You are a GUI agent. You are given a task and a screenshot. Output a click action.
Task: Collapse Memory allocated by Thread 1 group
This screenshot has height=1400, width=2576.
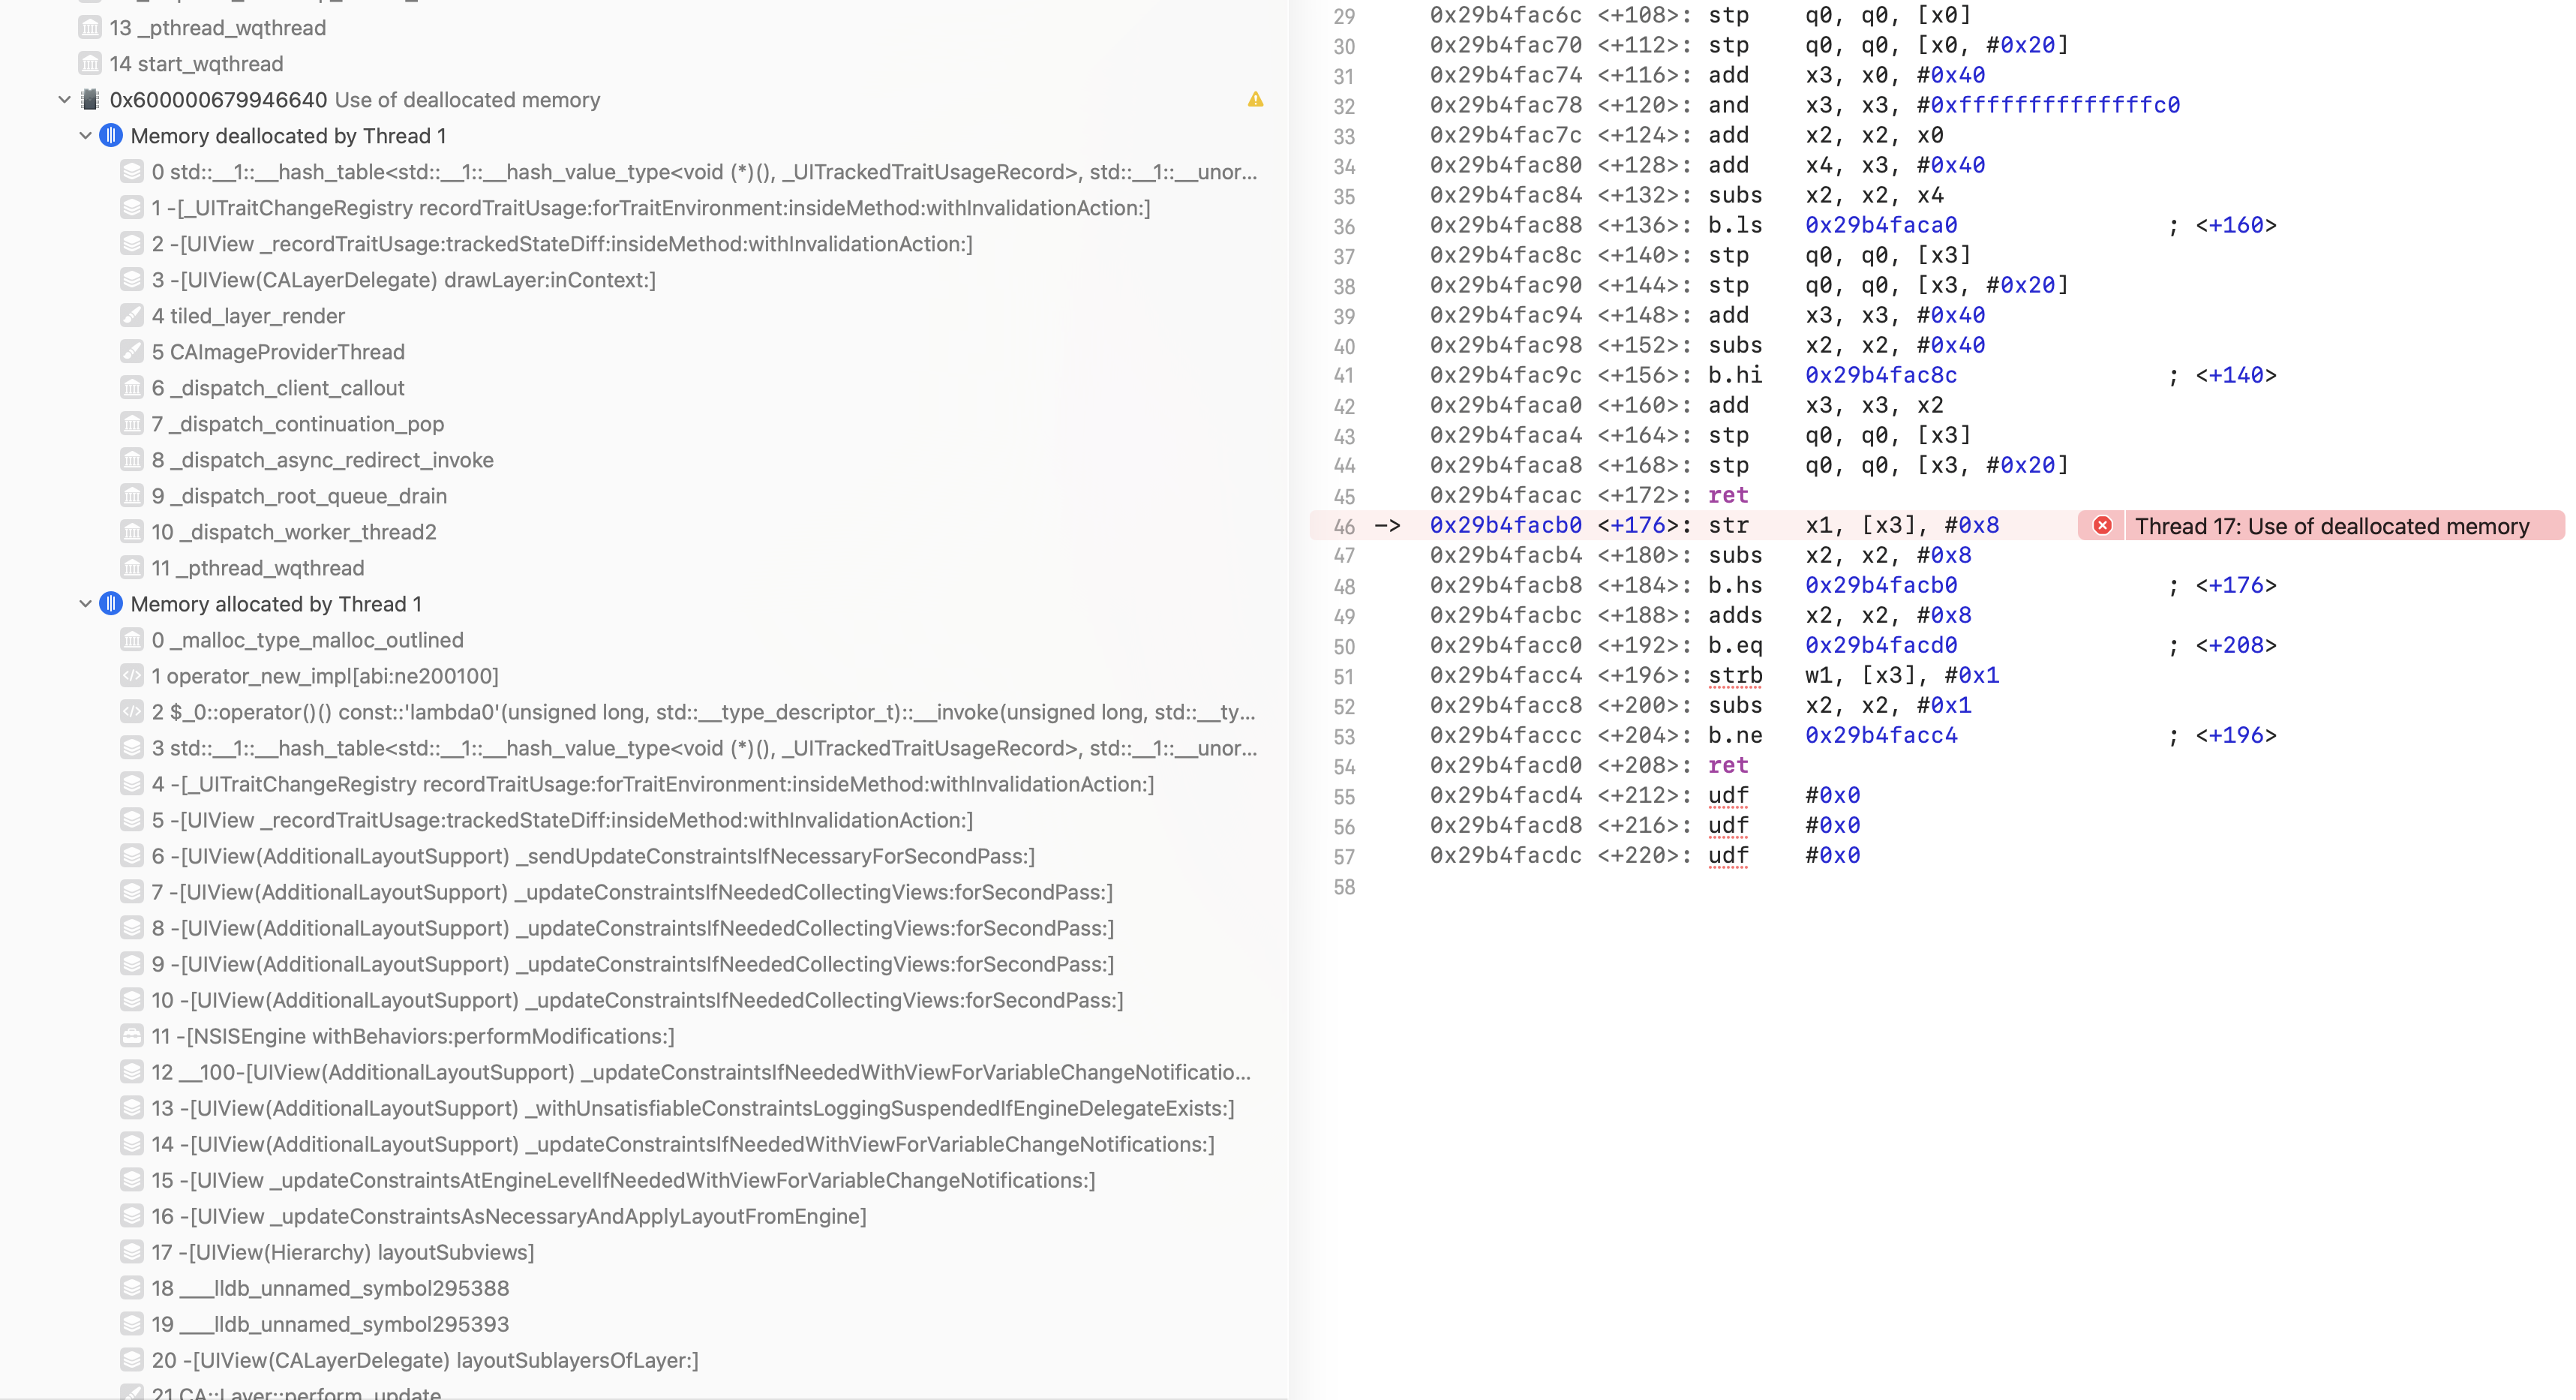point(85,604)
